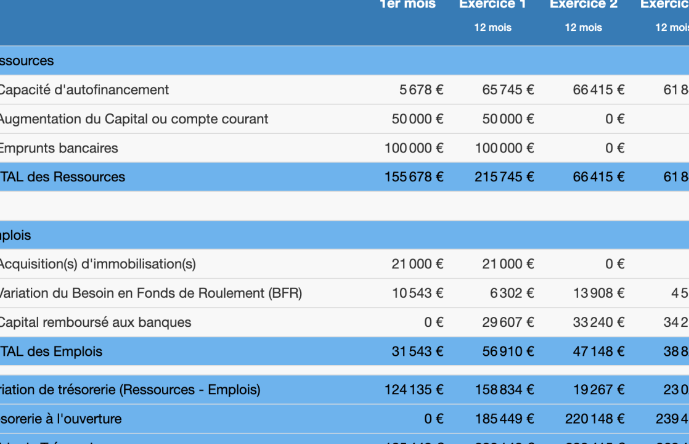Click the "12 mois" label under Exercice 1
The image size is (689, 444).
(x=493, y=27)
